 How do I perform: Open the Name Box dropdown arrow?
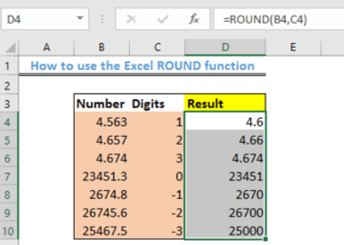point(80,18)
